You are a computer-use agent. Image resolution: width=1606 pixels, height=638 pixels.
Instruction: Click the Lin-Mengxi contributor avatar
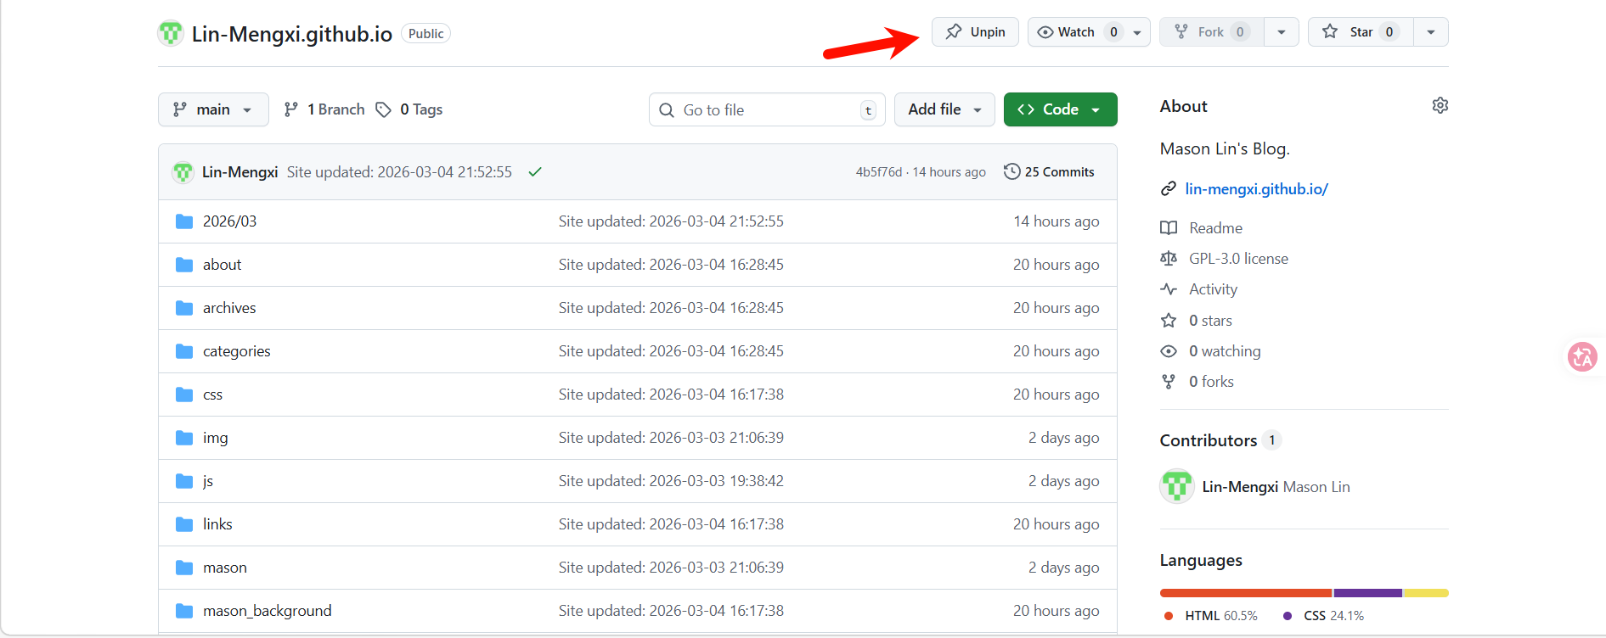[x=1177, y=487]
